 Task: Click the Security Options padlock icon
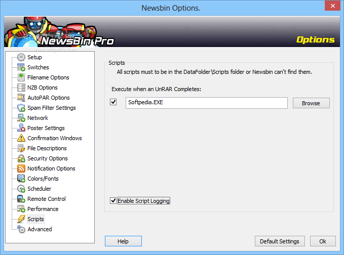[21, 158]
